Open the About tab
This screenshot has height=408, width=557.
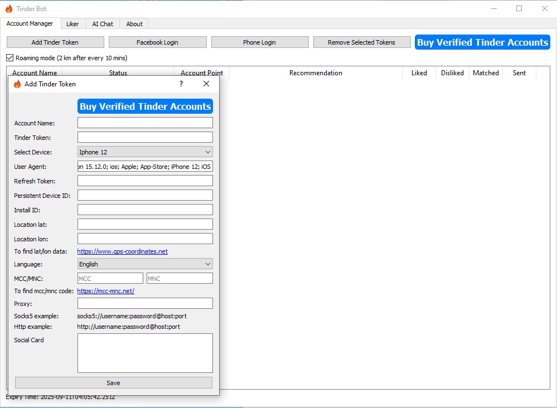134,24
